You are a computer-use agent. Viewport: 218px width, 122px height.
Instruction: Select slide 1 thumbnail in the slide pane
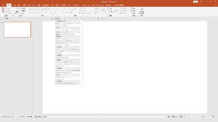tap(17, 29)
